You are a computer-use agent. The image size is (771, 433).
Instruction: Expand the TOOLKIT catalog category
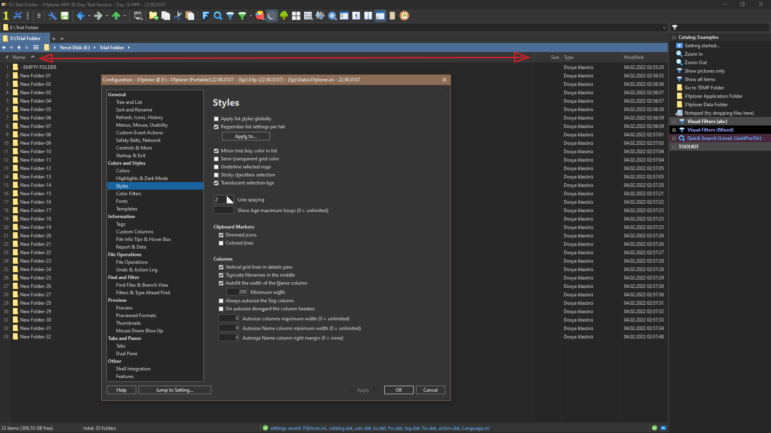point(674,147)
